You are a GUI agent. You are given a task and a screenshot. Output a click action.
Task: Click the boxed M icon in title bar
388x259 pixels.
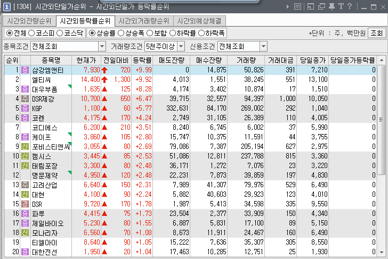coord(297,7)
